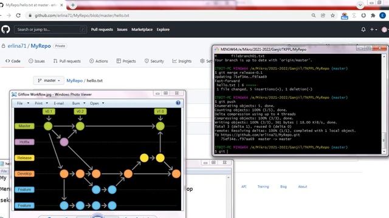Close the MyRepo/hello.txt browser tab
Viewport: 389px width, 218px height.
[62, 5]
